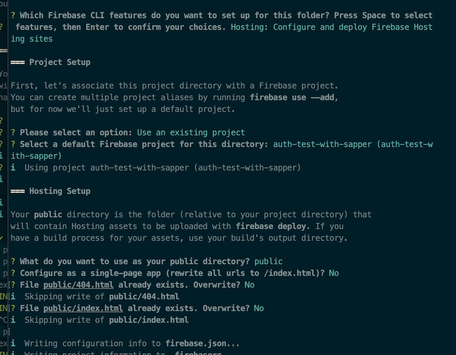Click the 'No' answer after single-page app question

pos(334,273)
